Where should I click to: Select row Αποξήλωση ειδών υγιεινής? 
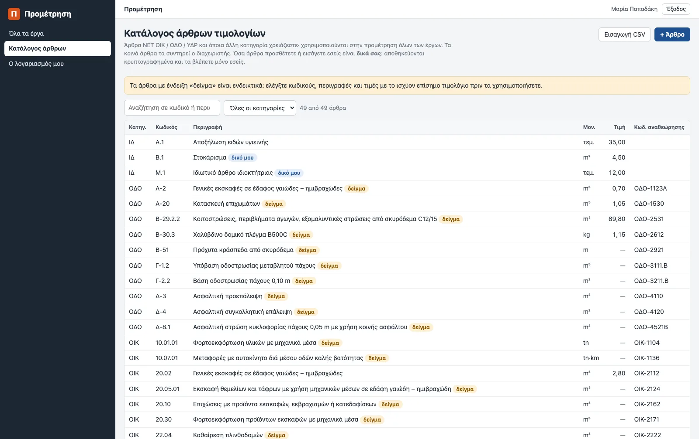pyautogui.click(x=407, y=142)
